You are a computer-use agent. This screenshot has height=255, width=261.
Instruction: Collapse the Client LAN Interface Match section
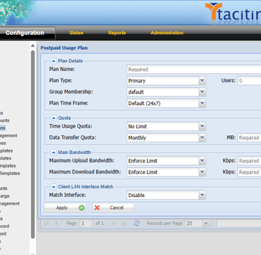[54, 187]
